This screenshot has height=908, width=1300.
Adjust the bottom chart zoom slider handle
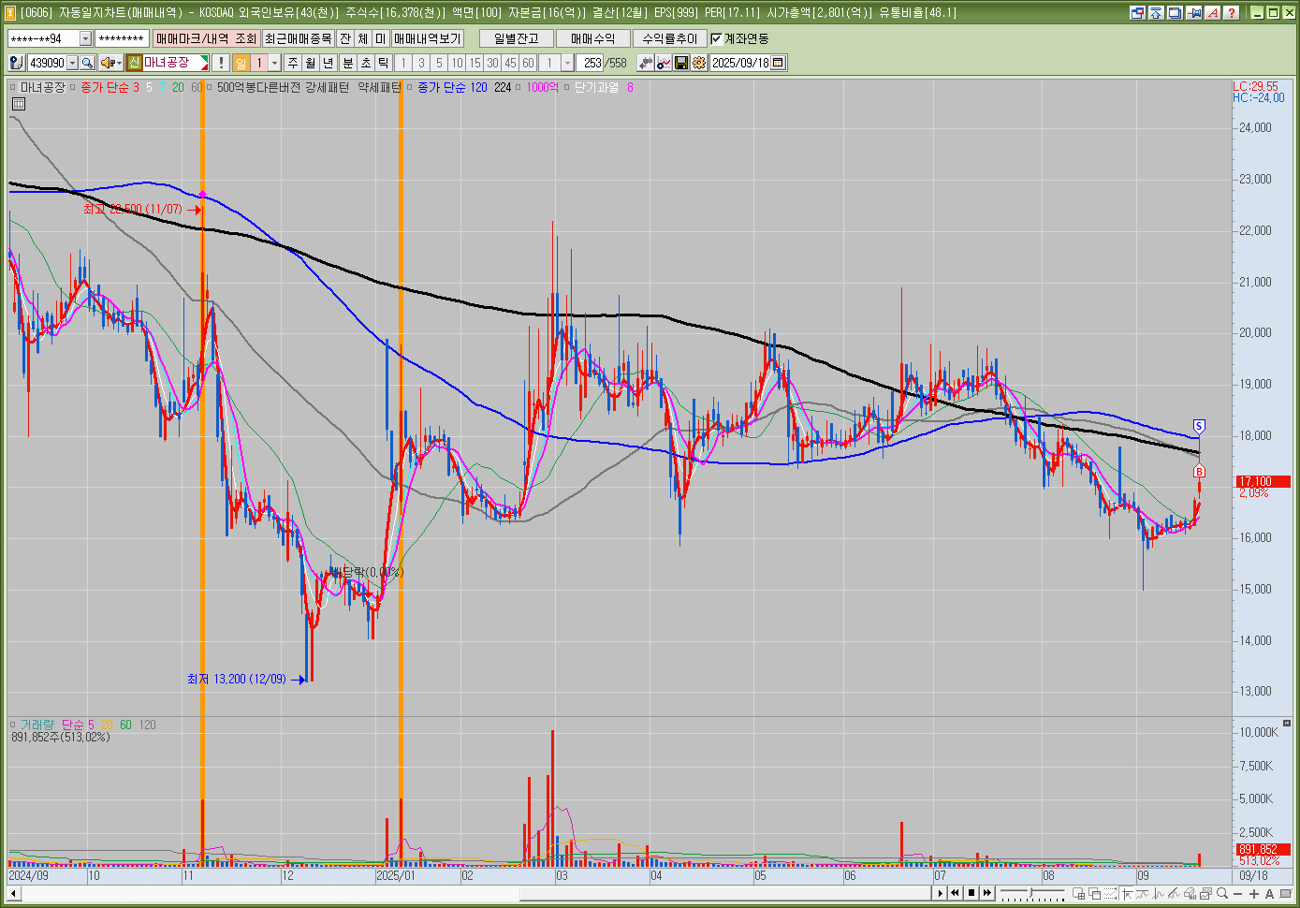(x=1030, y=892)
